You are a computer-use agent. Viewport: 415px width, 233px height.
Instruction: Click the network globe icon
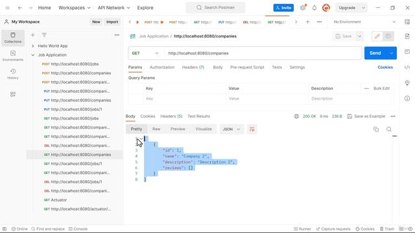coord(296,116)
